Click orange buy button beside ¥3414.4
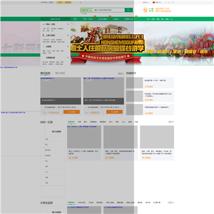214x214 pixels. click(x=71, y=112)
